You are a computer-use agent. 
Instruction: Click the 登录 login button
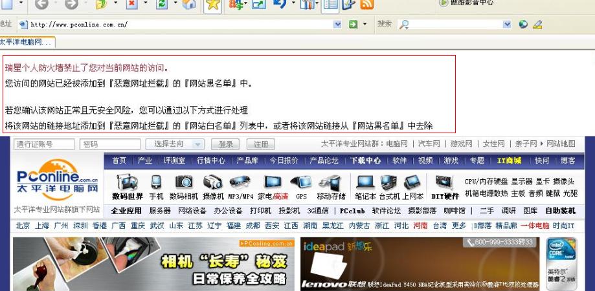point(225,144)
